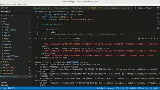The width and height of the screenshot is (160, 90).
Task: Close the webpack.config.js editor tab
Action: tap(154, 8)
